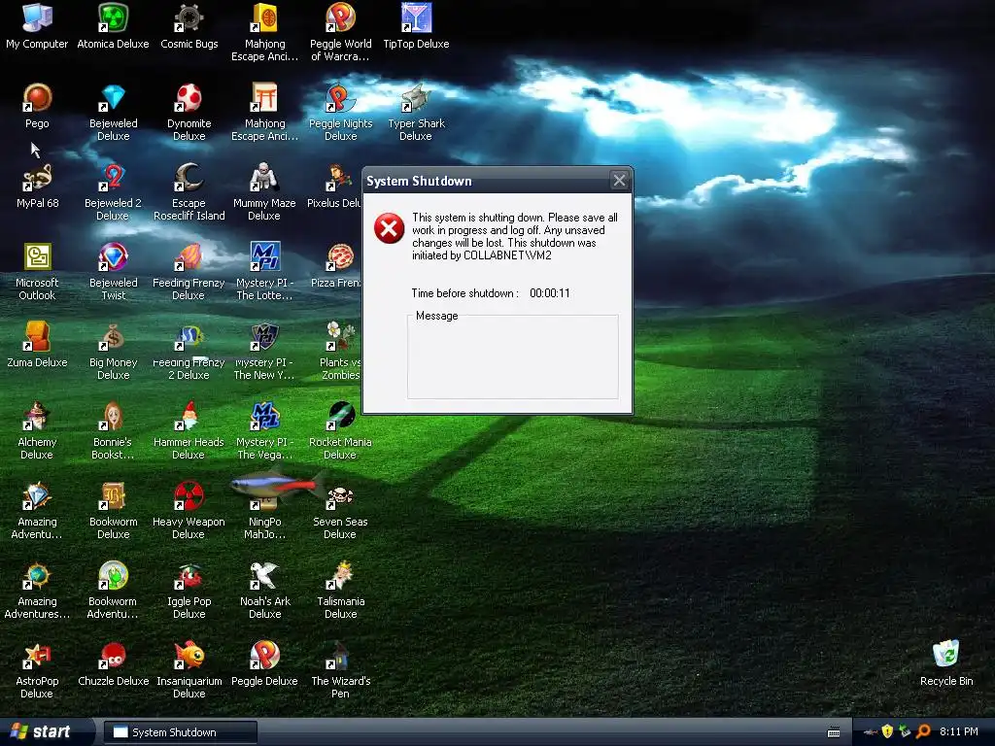
Task: Close the System Shutdown dialog
Action: [x=619, y=181]
